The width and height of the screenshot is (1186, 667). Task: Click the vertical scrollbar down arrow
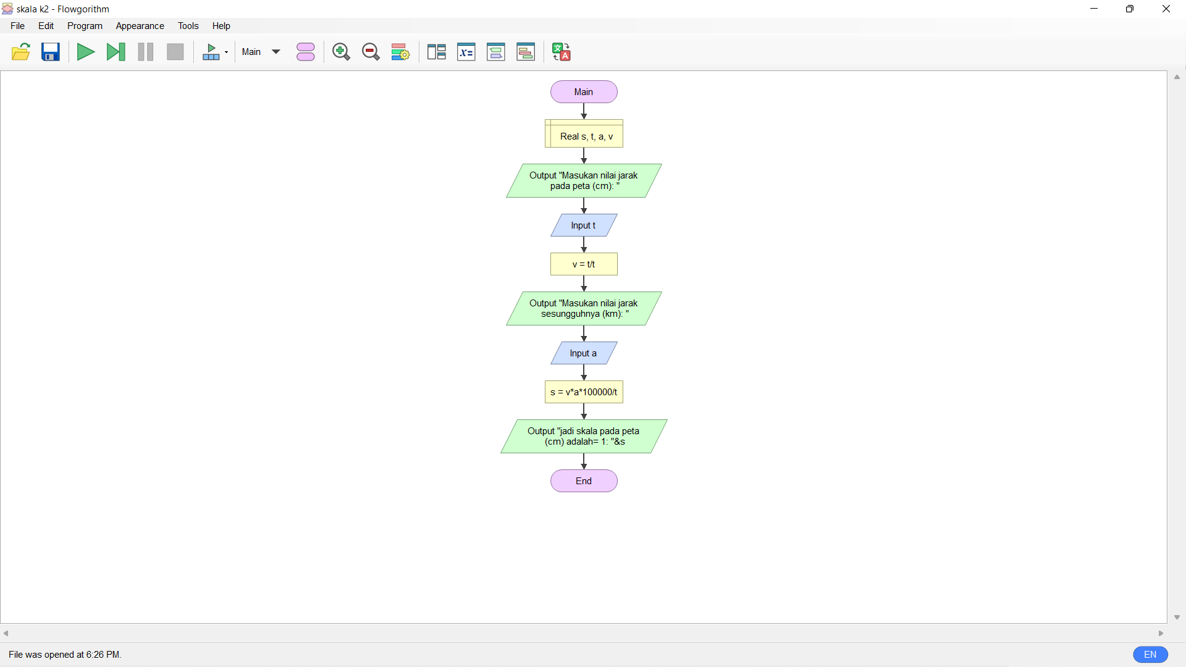(x=1177, y=617)
